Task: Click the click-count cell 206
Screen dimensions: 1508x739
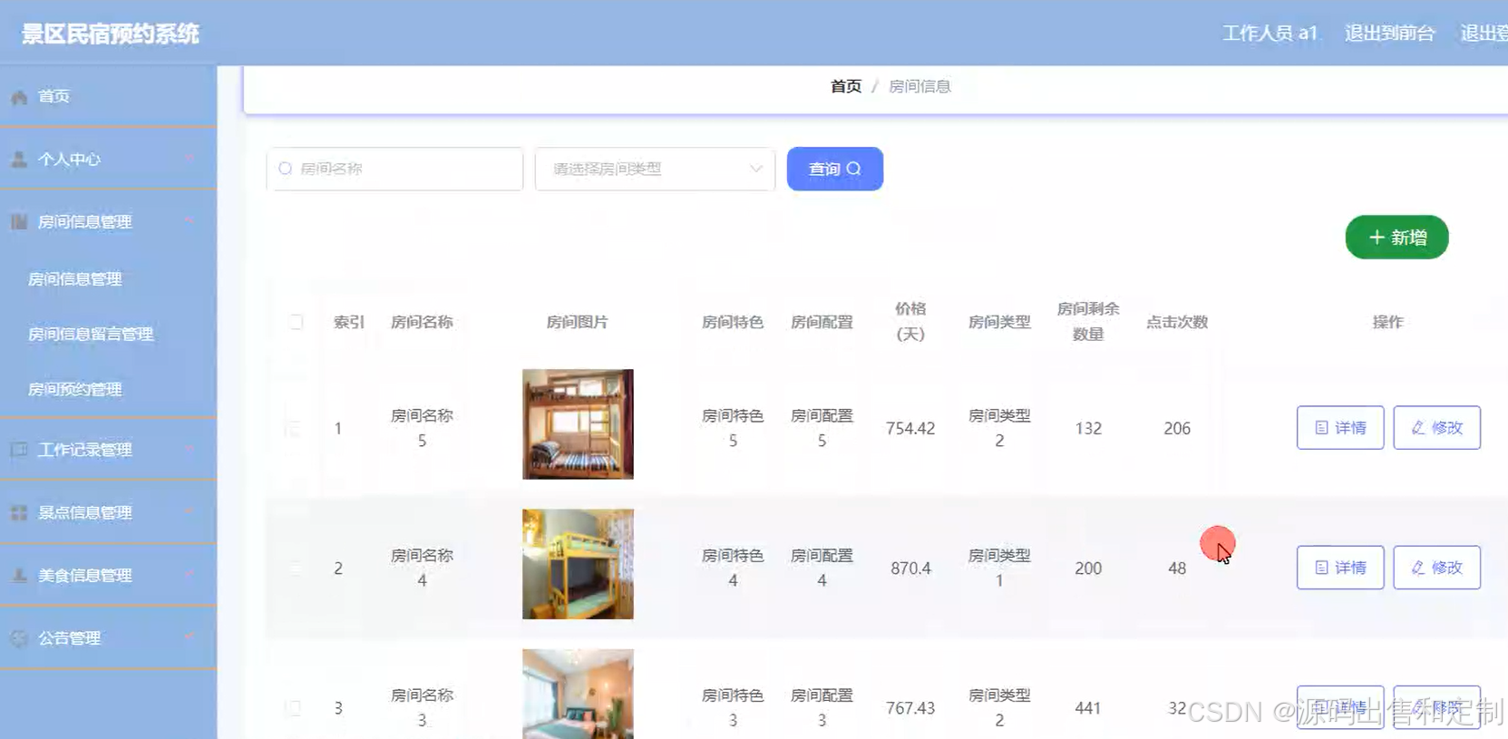Action: click(x=1177, y=428)
